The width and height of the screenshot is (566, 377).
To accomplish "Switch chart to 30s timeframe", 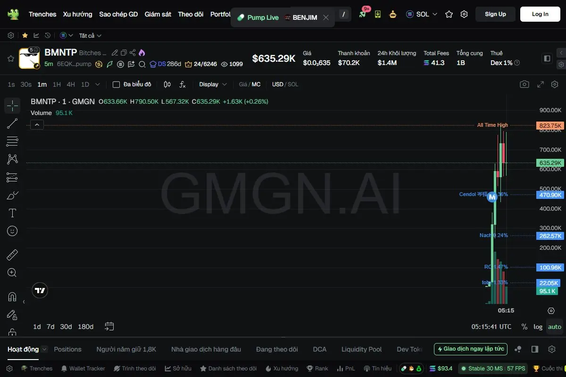I will (x=26, y=84).
